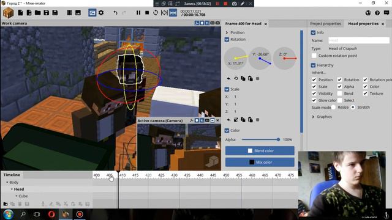This screenshot has height=220, width=392.
Task: Uncheck inherit Texture checkbox
Action: click(365, 94)
